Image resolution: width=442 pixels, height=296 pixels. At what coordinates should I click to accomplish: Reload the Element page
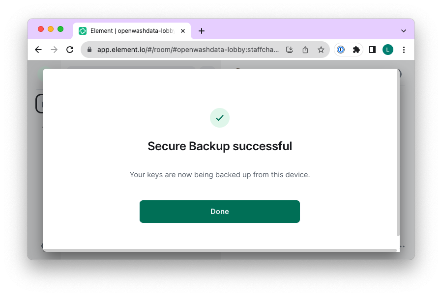point(70,50)
